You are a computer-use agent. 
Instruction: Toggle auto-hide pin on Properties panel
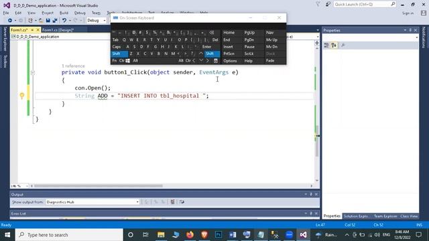(410, 30)
